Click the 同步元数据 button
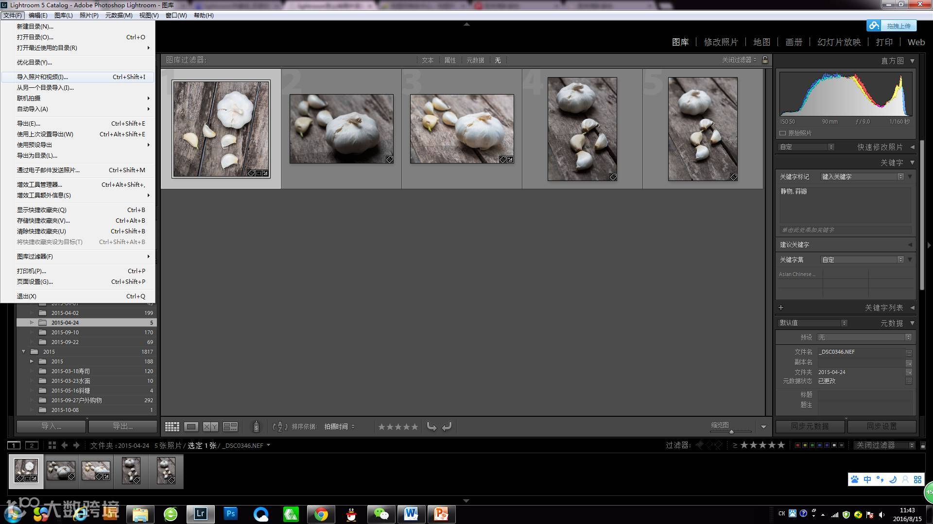 point(810,426)
